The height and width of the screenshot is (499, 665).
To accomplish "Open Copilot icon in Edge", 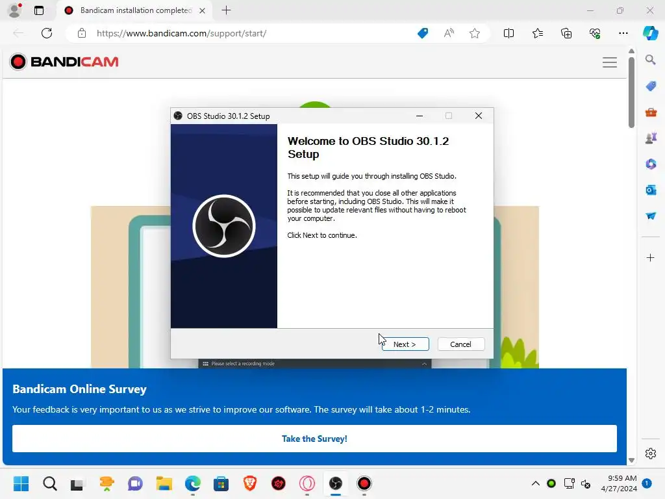I will [650, 33].
